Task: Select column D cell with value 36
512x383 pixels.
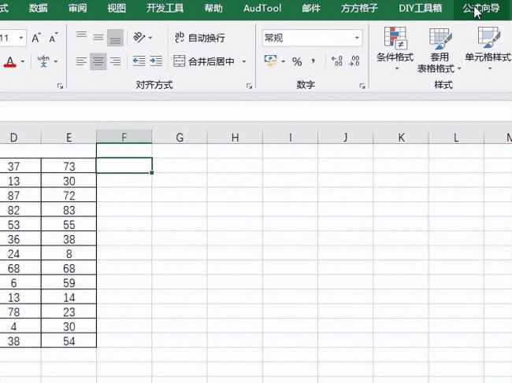Action: click(20, 239)
